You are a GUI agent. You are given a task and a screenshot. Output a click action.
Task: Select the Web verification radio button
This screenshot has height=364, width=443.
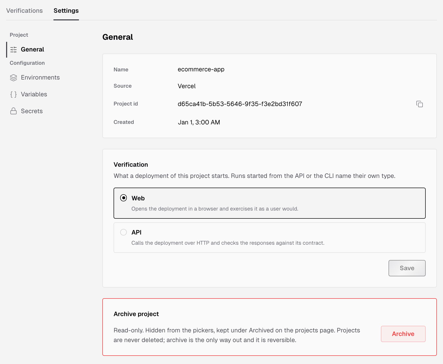123,198
